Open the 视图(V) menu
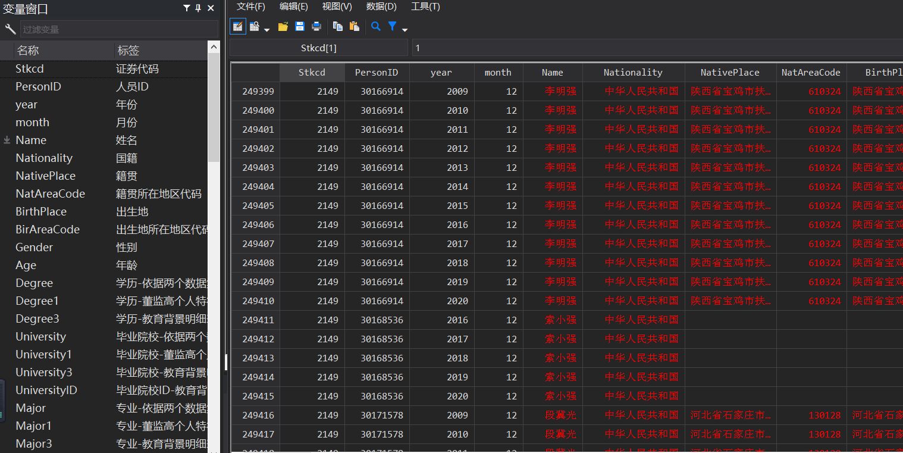The width and height of the screenshot is (903, 453). pyautogui.click(x=337, y=7)
